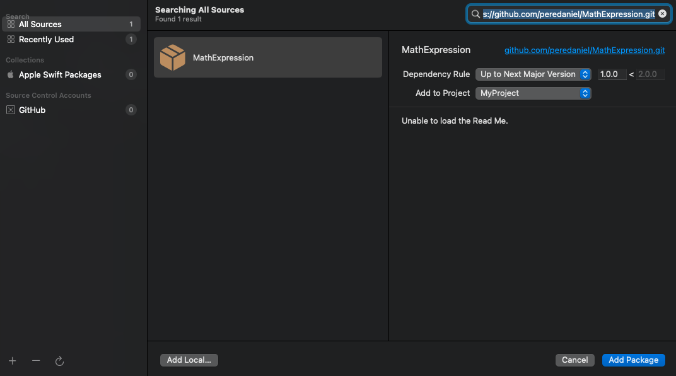Click the Add Local... button

tap(189, 360)
